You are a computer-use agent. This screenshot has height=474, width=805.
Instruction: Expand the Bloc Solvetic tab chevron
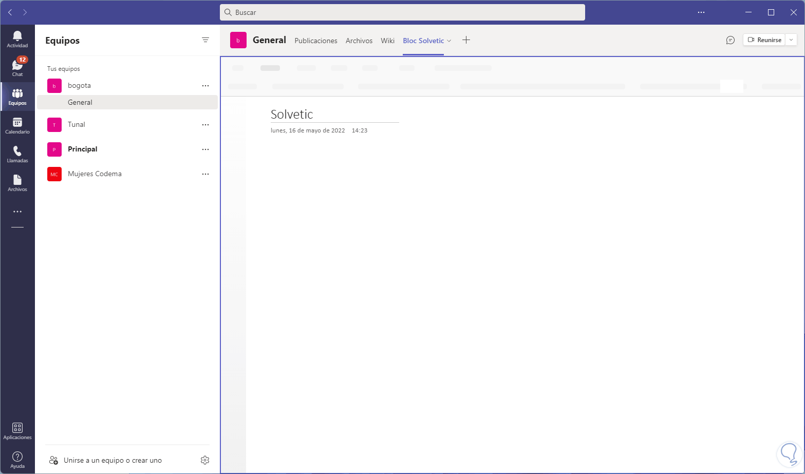click(449, 41)
